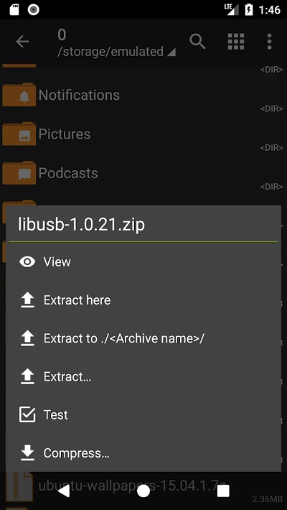The width and height of the screenshot is (287, 510).
Task: Tap the Android home navigation button
Action: pyautogui.click(x=143, y=491)
